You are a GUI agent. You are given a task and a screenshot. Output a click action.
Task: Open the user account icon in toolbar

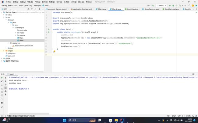click(x=148, y=5)
